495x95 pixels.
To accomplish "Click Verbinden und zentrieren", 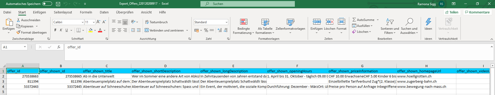I will [x=164, y=30].
